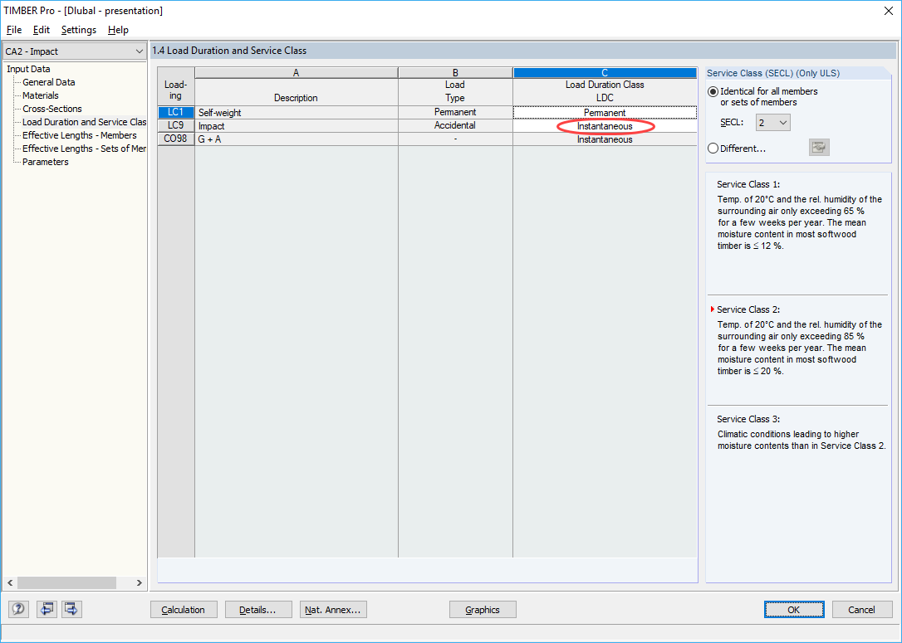Jump to the previous input table

[x=47, y=609]
